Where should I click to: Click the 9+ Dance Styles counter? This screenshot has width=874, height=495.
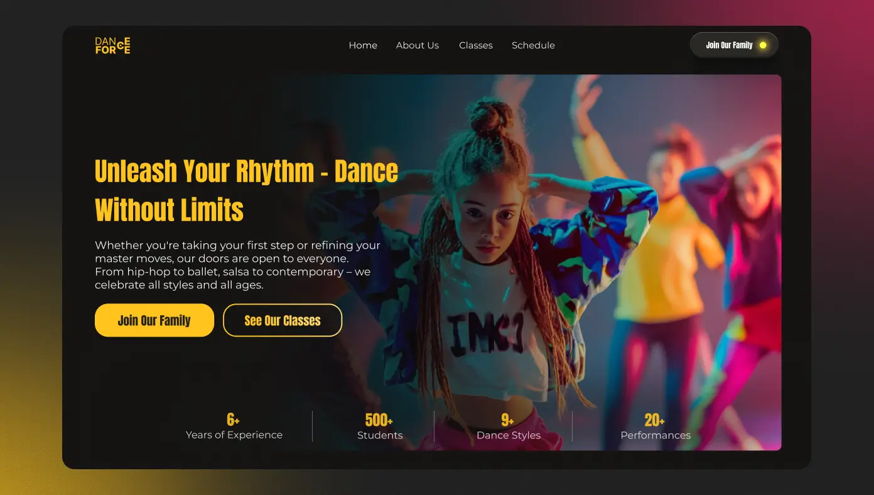tap(508, 426)
